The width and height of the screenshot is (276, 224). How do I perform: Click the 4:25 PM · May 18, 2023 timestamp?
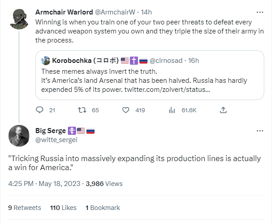click(x=44, y=184)
